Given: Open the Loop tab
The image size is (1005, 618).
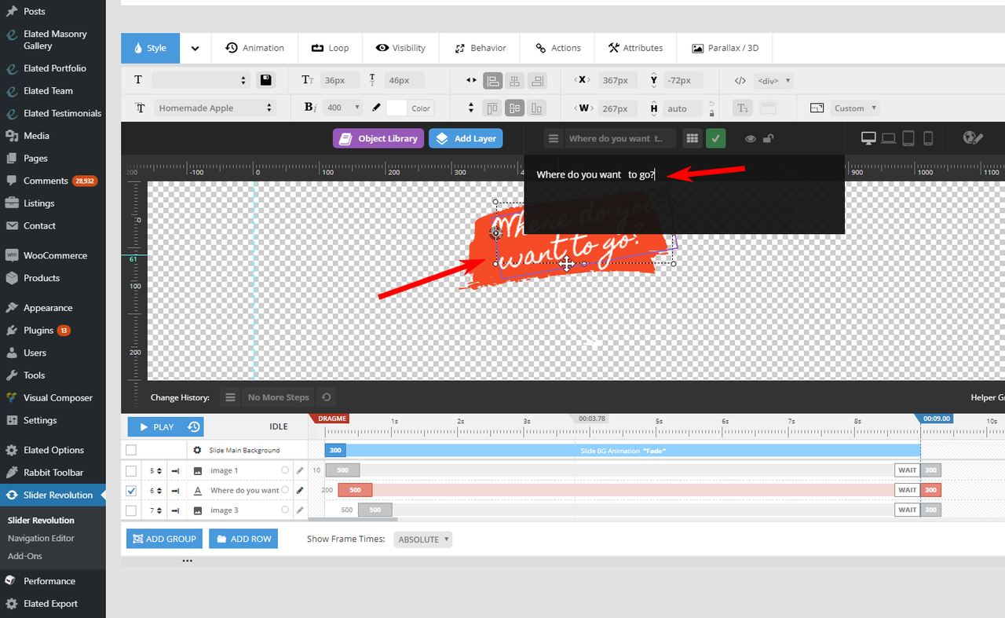Looking at the screenshot, I should (x=330, y=48).
